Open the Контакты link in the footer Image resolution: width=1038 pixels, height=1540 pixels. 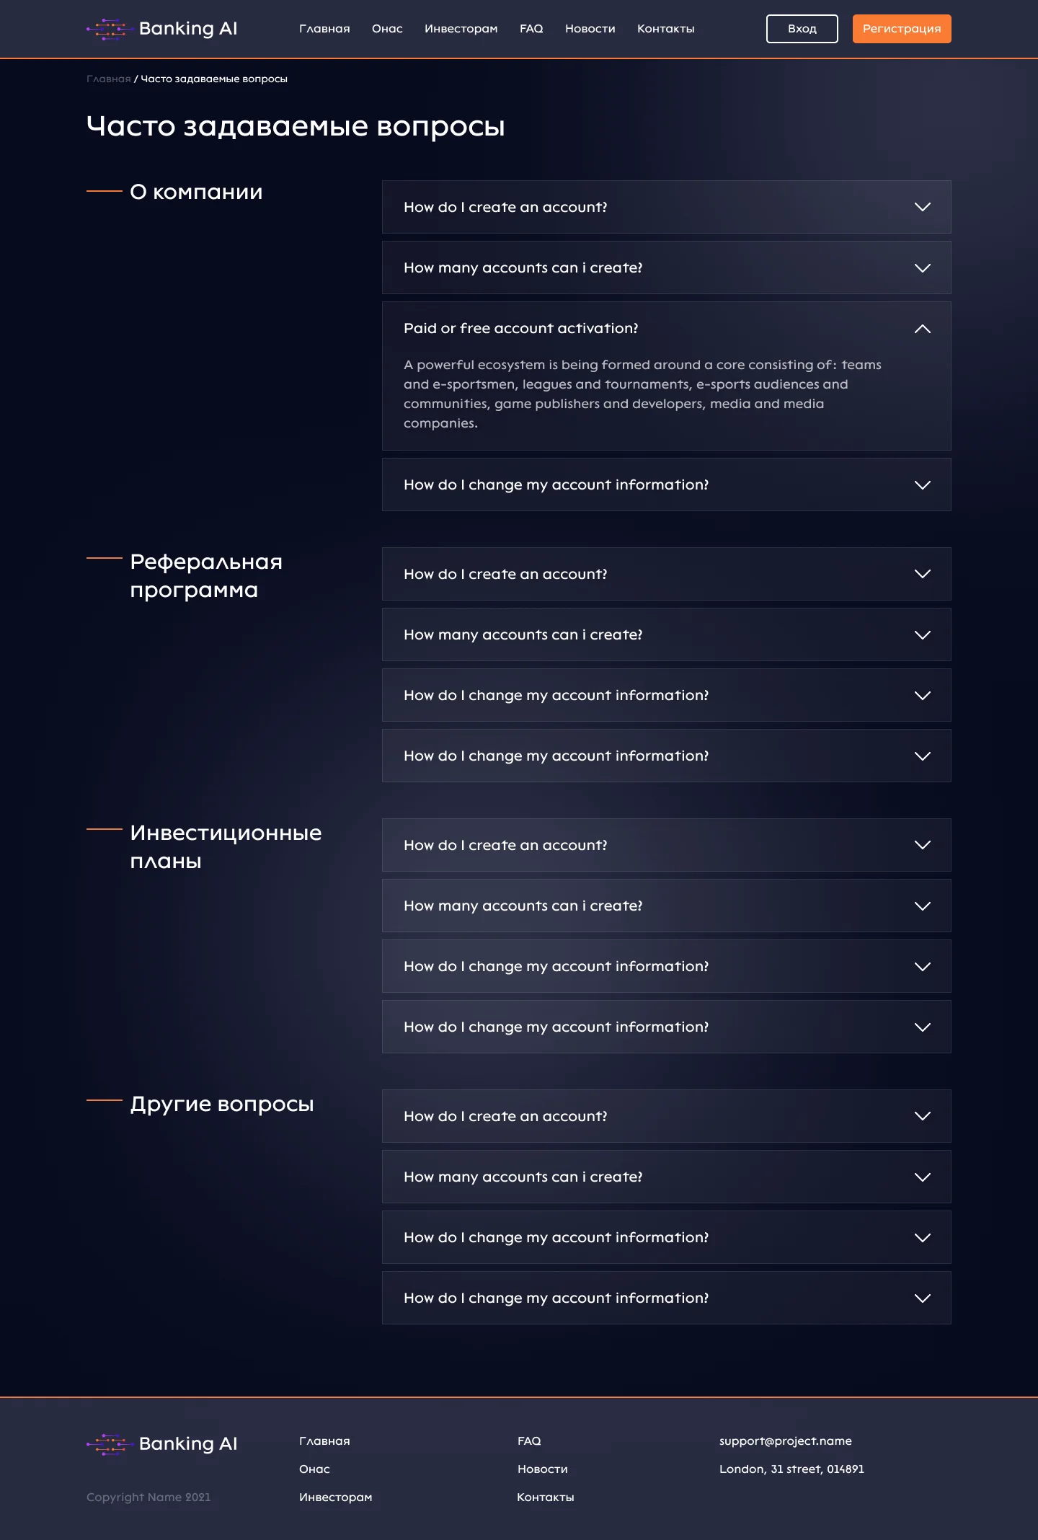(545, 1497)
